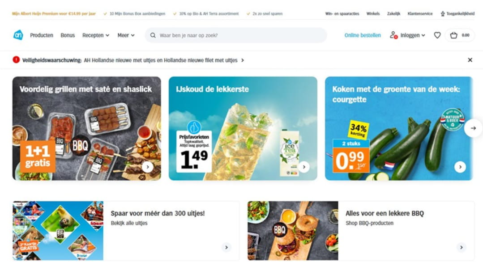Click the red safety warning icon
Screen dimensions: 483x262
coord(16,59)
